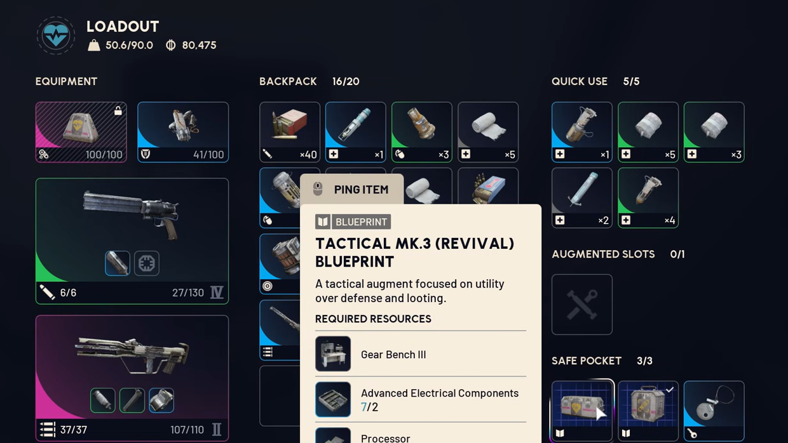Viewport: 788px width, 443px height.
Task: Select the ammo box with 40 rounds
Action: [x=290, y=132]
